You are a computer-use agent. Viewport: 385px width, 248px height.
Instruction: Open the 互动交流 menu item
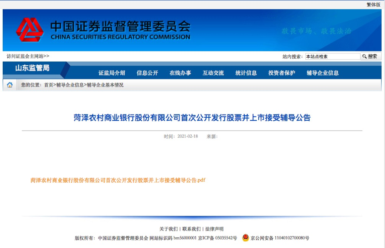[213, 73]
